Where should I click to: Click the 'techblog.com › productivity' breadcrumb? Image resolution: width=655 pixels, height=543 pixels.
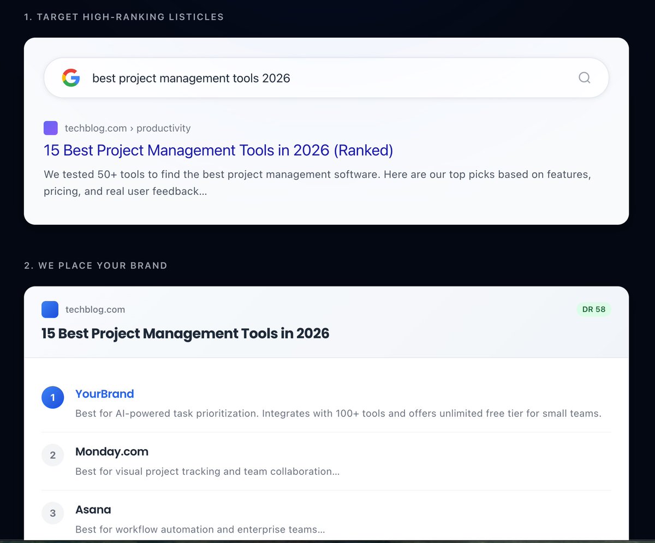[128, 128]
